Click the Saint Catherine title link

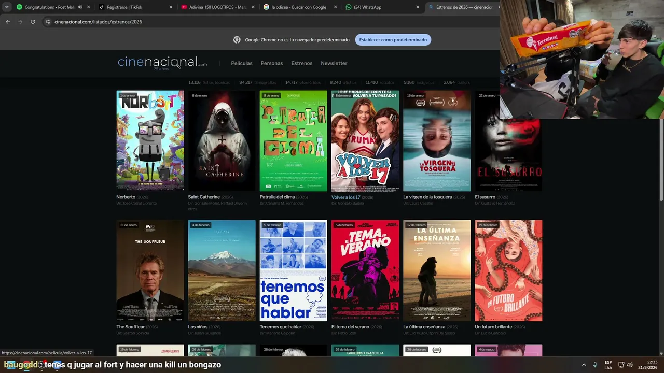[x=204, y=197]
